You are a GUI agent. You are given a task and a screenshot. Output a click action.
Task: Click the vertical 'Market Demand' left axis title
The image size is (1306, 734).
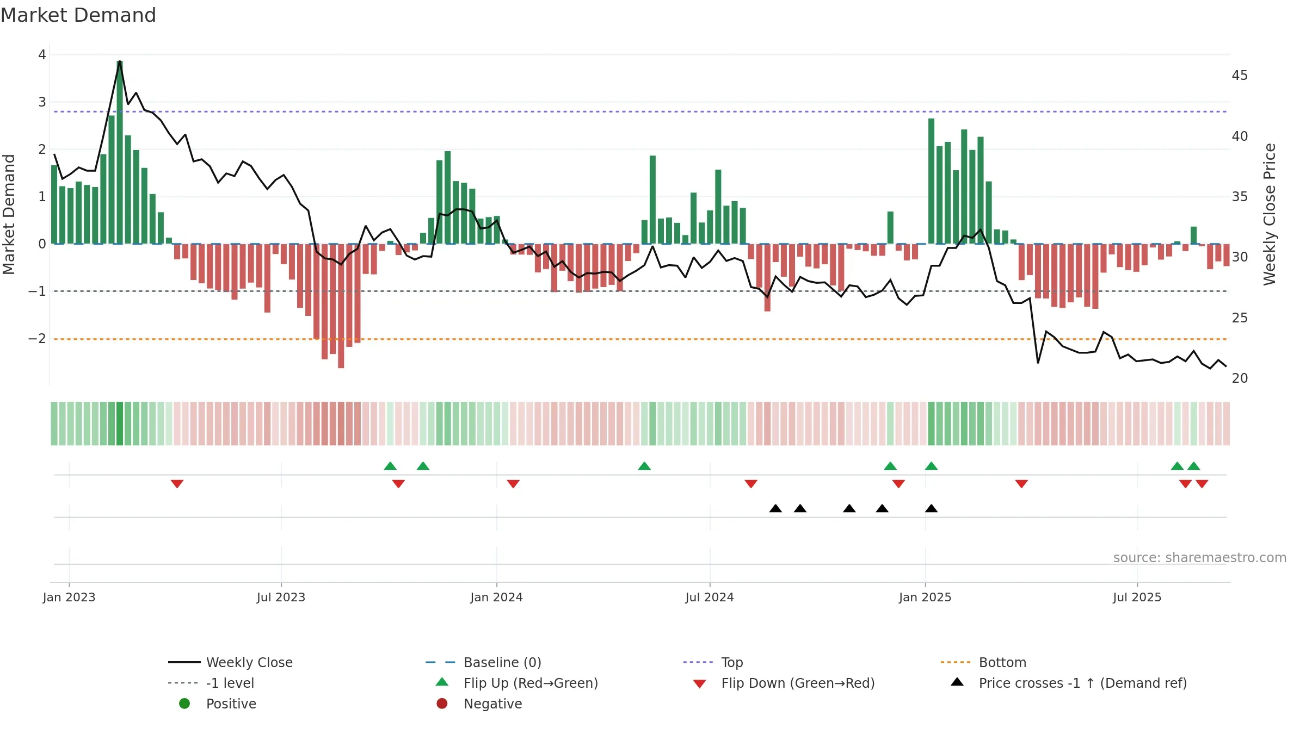point(9,214)
